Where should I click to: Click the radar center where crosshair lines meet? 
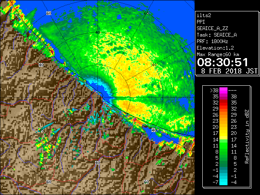click(x=97, y=97)
